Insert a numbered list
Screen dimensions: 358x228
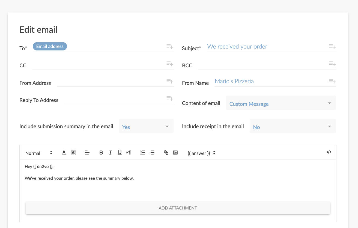click(143, 153)
